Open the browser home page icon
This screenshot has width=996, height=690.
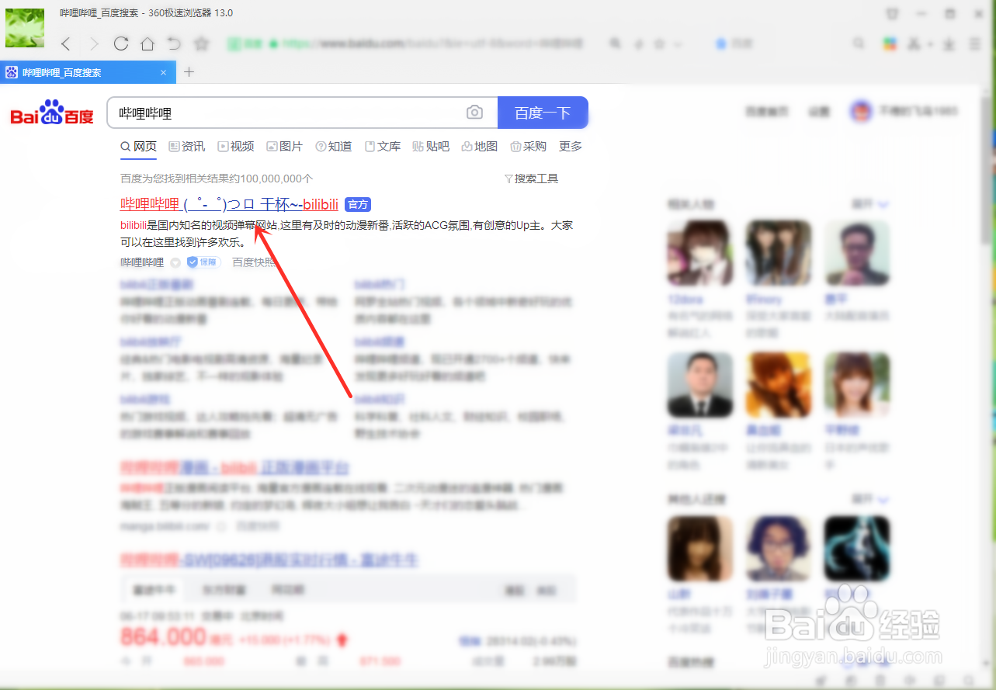click(x=147, y=44)
